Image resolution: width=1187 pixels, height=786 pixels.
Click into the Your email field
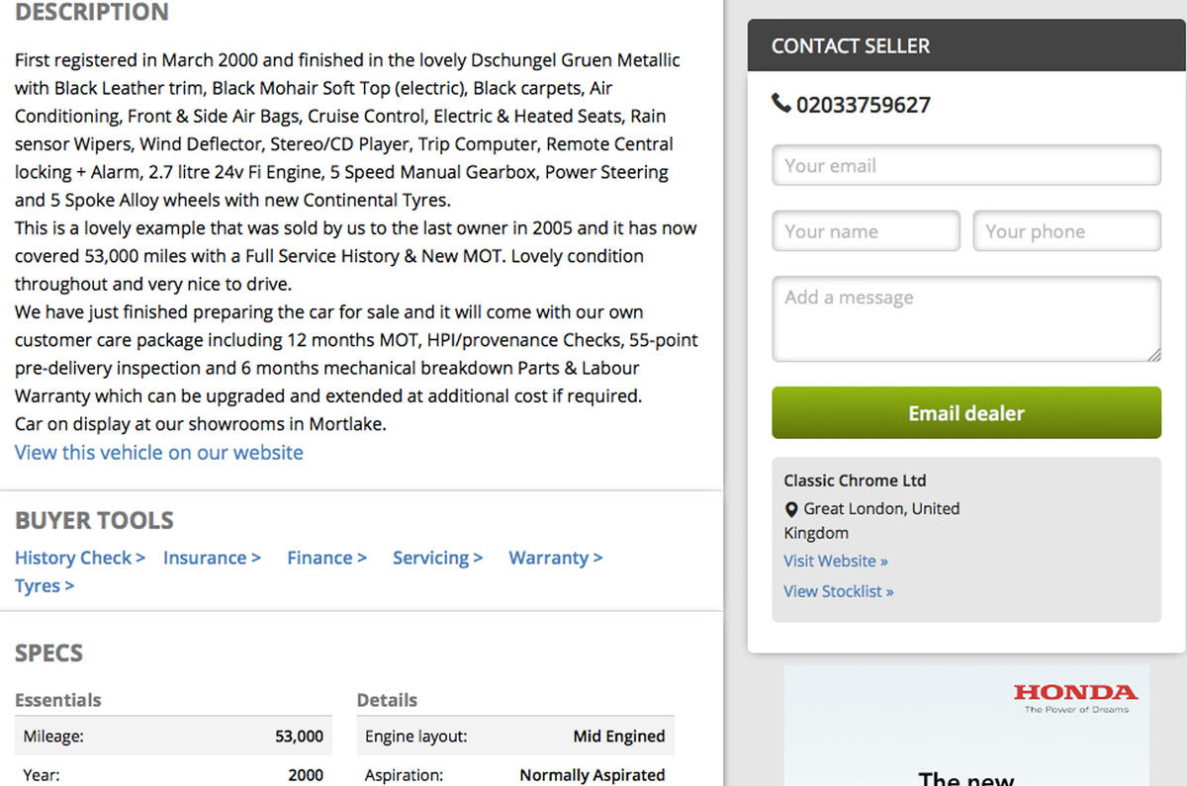[965, 166]
